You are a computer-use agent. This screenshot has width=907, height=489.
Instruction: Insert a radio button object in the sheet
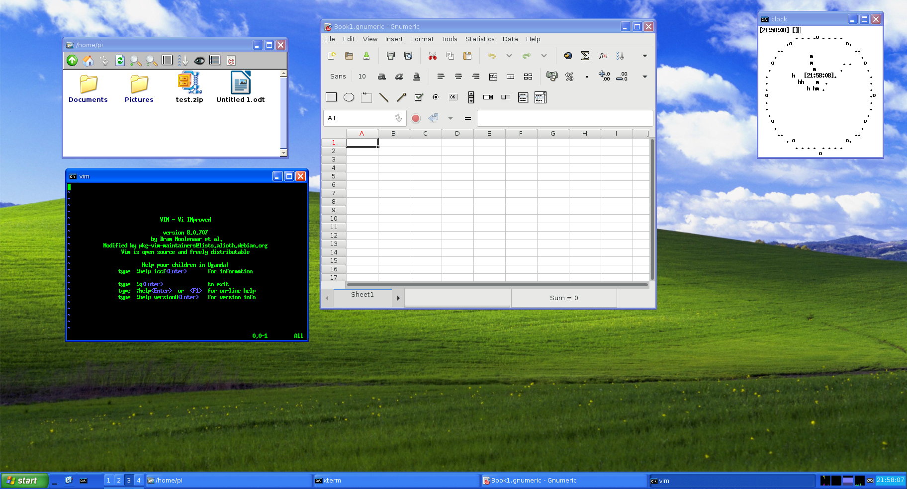436,97
